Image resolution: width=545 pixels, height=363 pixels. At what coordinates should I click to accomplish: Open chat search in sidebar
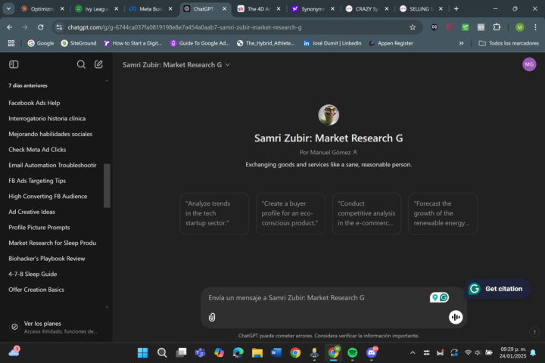[81, 64]
